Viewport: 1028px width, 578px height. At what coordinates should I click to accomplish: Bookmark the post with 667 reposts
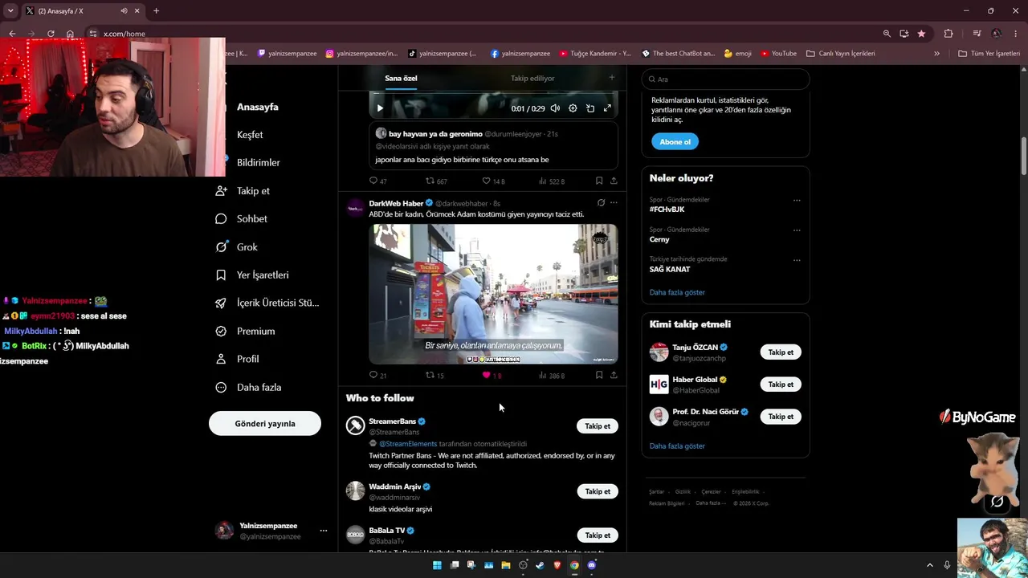pos(599,181)
